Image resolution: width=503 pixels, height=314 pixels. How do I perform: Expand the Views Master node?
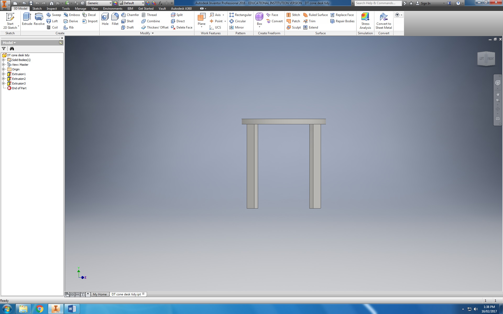point(3,64)
